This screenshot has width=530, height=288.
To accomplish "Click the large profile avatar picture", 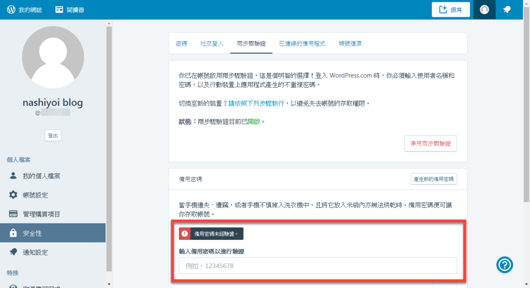I will [53, 57].
